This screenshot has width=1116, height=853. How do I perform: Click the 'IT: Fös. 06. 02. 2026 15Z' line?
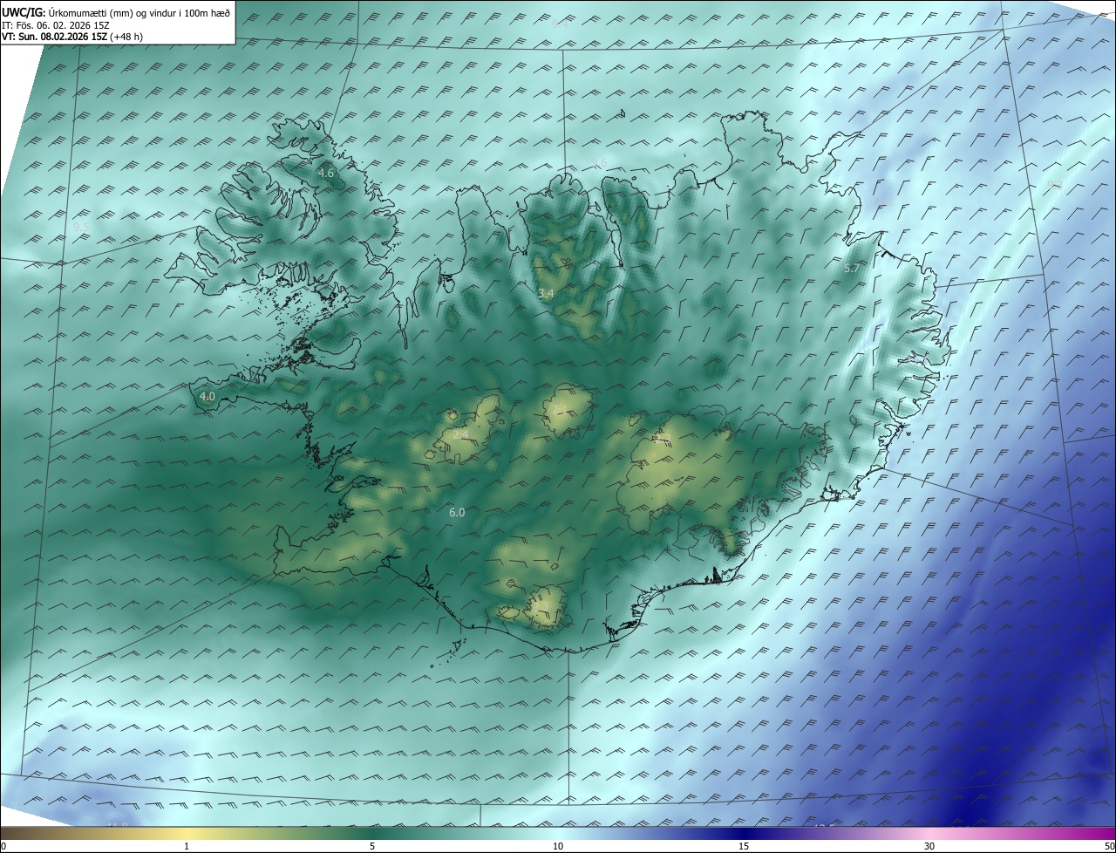(56, 24)
